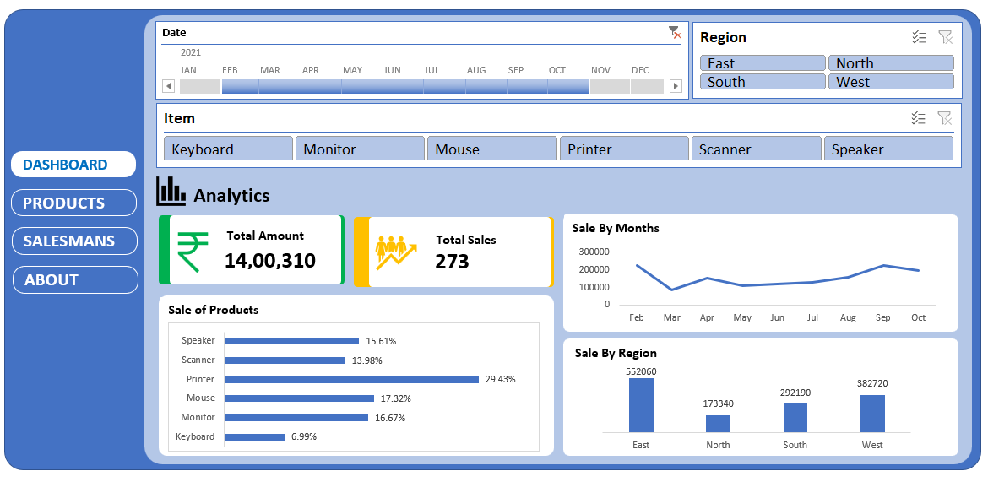Toggle the East region filter

pyautogui.click(x=762, y=63)
